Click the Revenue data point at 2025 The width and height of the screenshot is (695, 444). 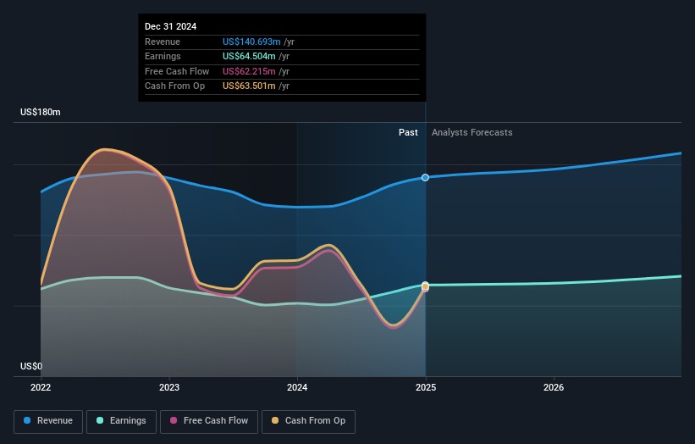pyautogui.click(x=425, y=177)
